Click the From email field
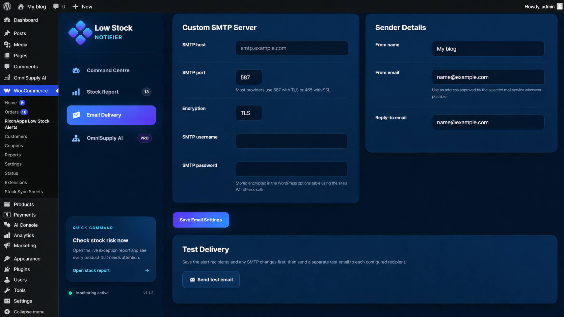Viewport: 564px width, 317px height. coord(488,77)
